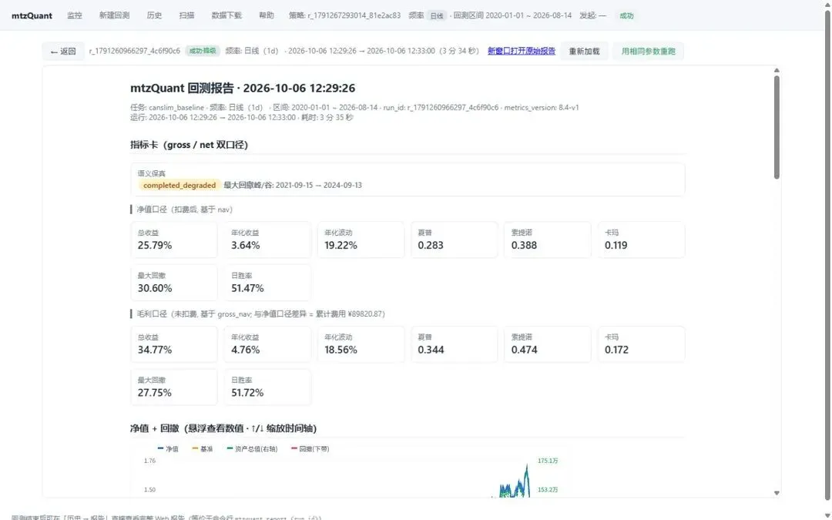Select gross 年化波动 card 18.56%
832x520 pixels.
click(x=361, y=344)
